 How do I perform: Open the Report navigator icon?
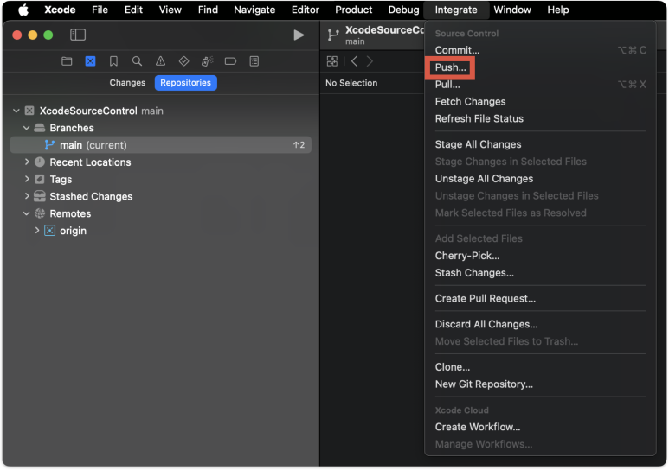[254, 61]
